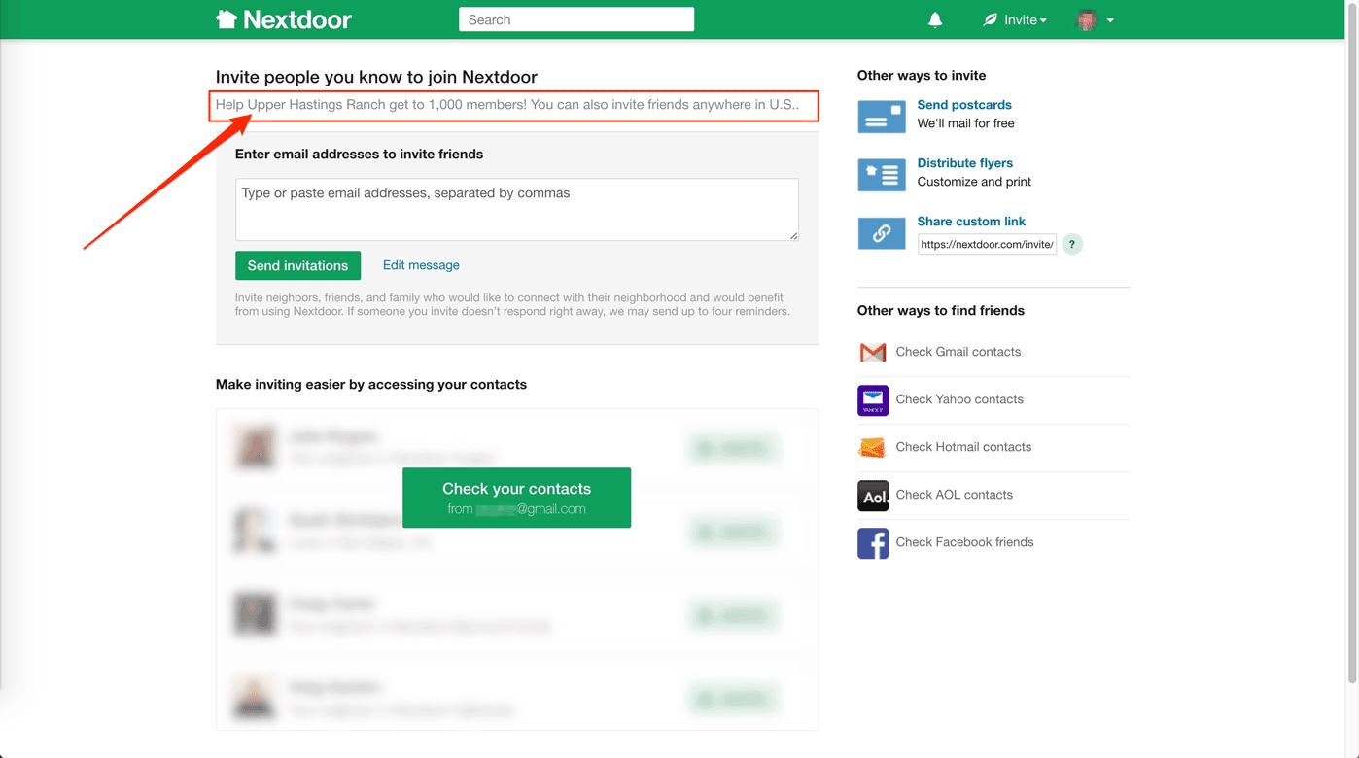Select the custom invite link URL field
This screenshot has width=1359, height=758.
click(x=987, y=244)
